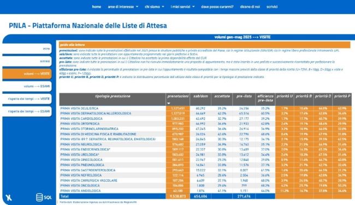Open rispetto dei tempi --> VISITE tab

27,99
